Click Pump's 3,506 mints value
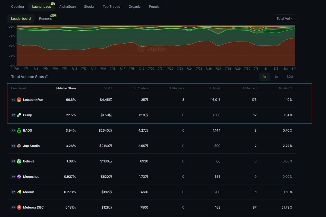This screenshot has width=326, height=217. (216, 115)
